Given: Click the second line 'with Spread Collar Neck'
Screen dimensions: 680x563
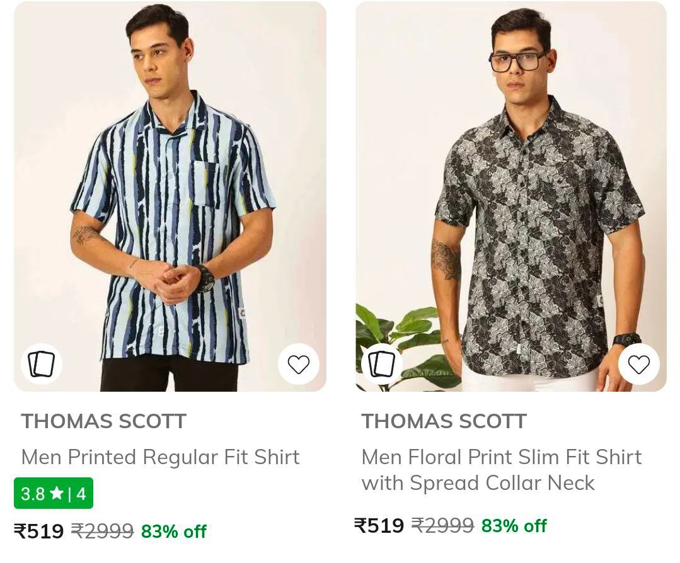Looking at the screenshot, I should point(478,483).
